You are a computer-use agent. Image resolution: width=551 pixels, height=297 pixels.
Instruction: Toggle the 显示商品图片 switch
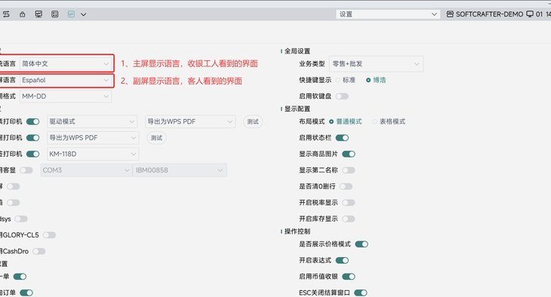click(349, 154)
